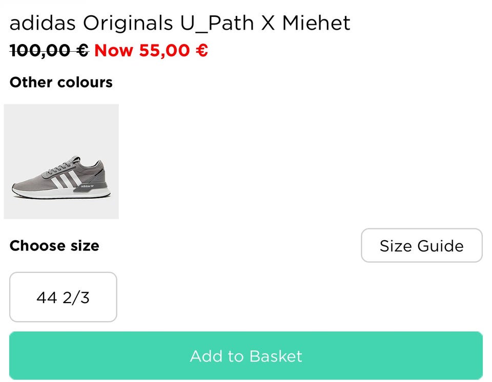Viewport: 492px width, 382px height.
Task: Click the word Now in sale price
Action: coord(113,50)
